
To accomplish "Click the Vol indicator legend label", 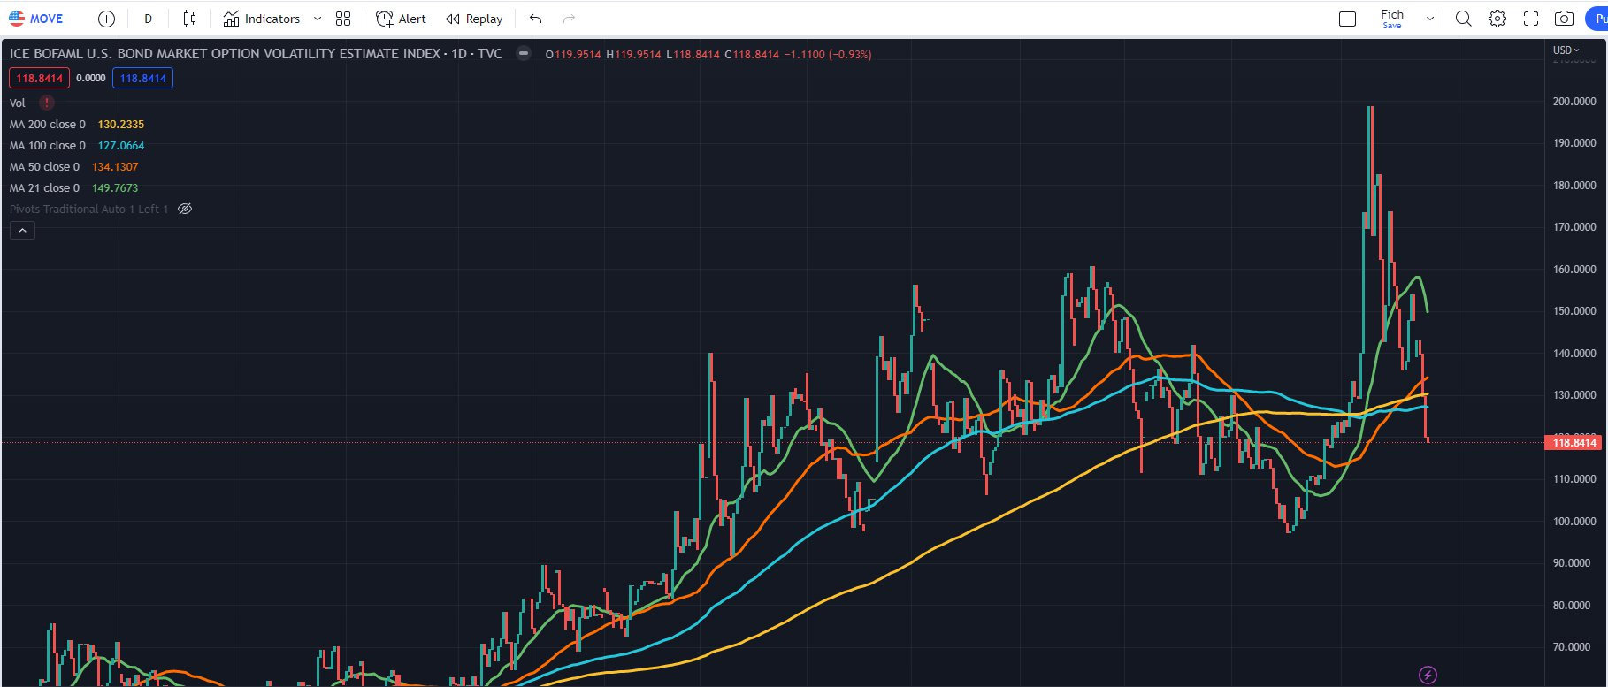I will coord(18,103).
